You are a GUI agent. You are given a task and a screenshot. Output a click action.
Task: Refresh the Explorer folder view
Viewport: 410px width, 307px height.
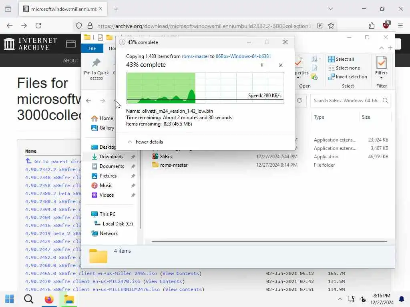pyautogui.click(x=299, y=100)
